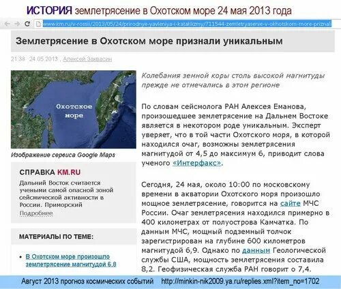Click the minkin-nik2009.ya.ru URL text in the bottom bar

tap(240, 282)
